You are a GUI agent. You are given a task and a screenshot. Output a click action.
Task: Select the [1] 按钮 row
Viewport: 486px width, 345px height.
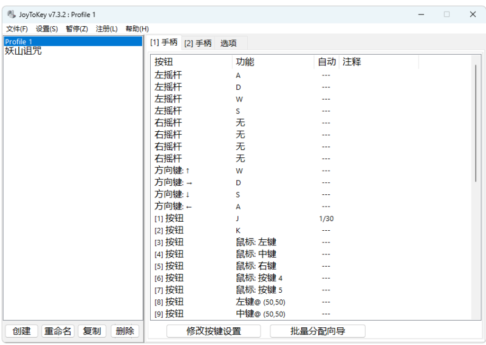click(311, 219)
